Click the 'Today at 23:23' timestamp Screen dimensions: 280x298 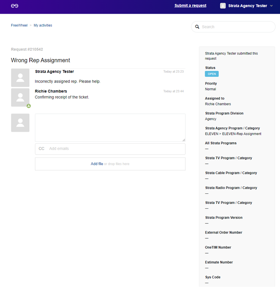click(173, 72)
